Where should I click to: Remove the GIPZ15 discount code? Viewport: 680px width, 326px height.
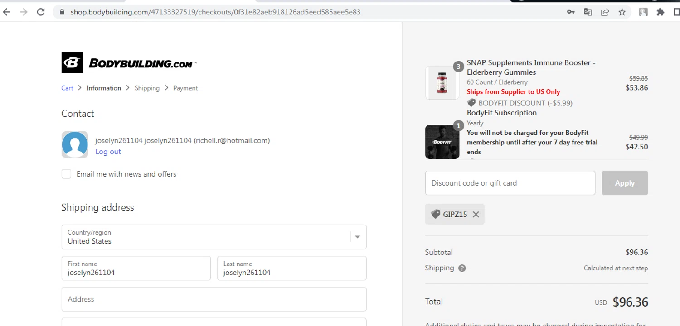pyautogui.click(x=476, y=214)
